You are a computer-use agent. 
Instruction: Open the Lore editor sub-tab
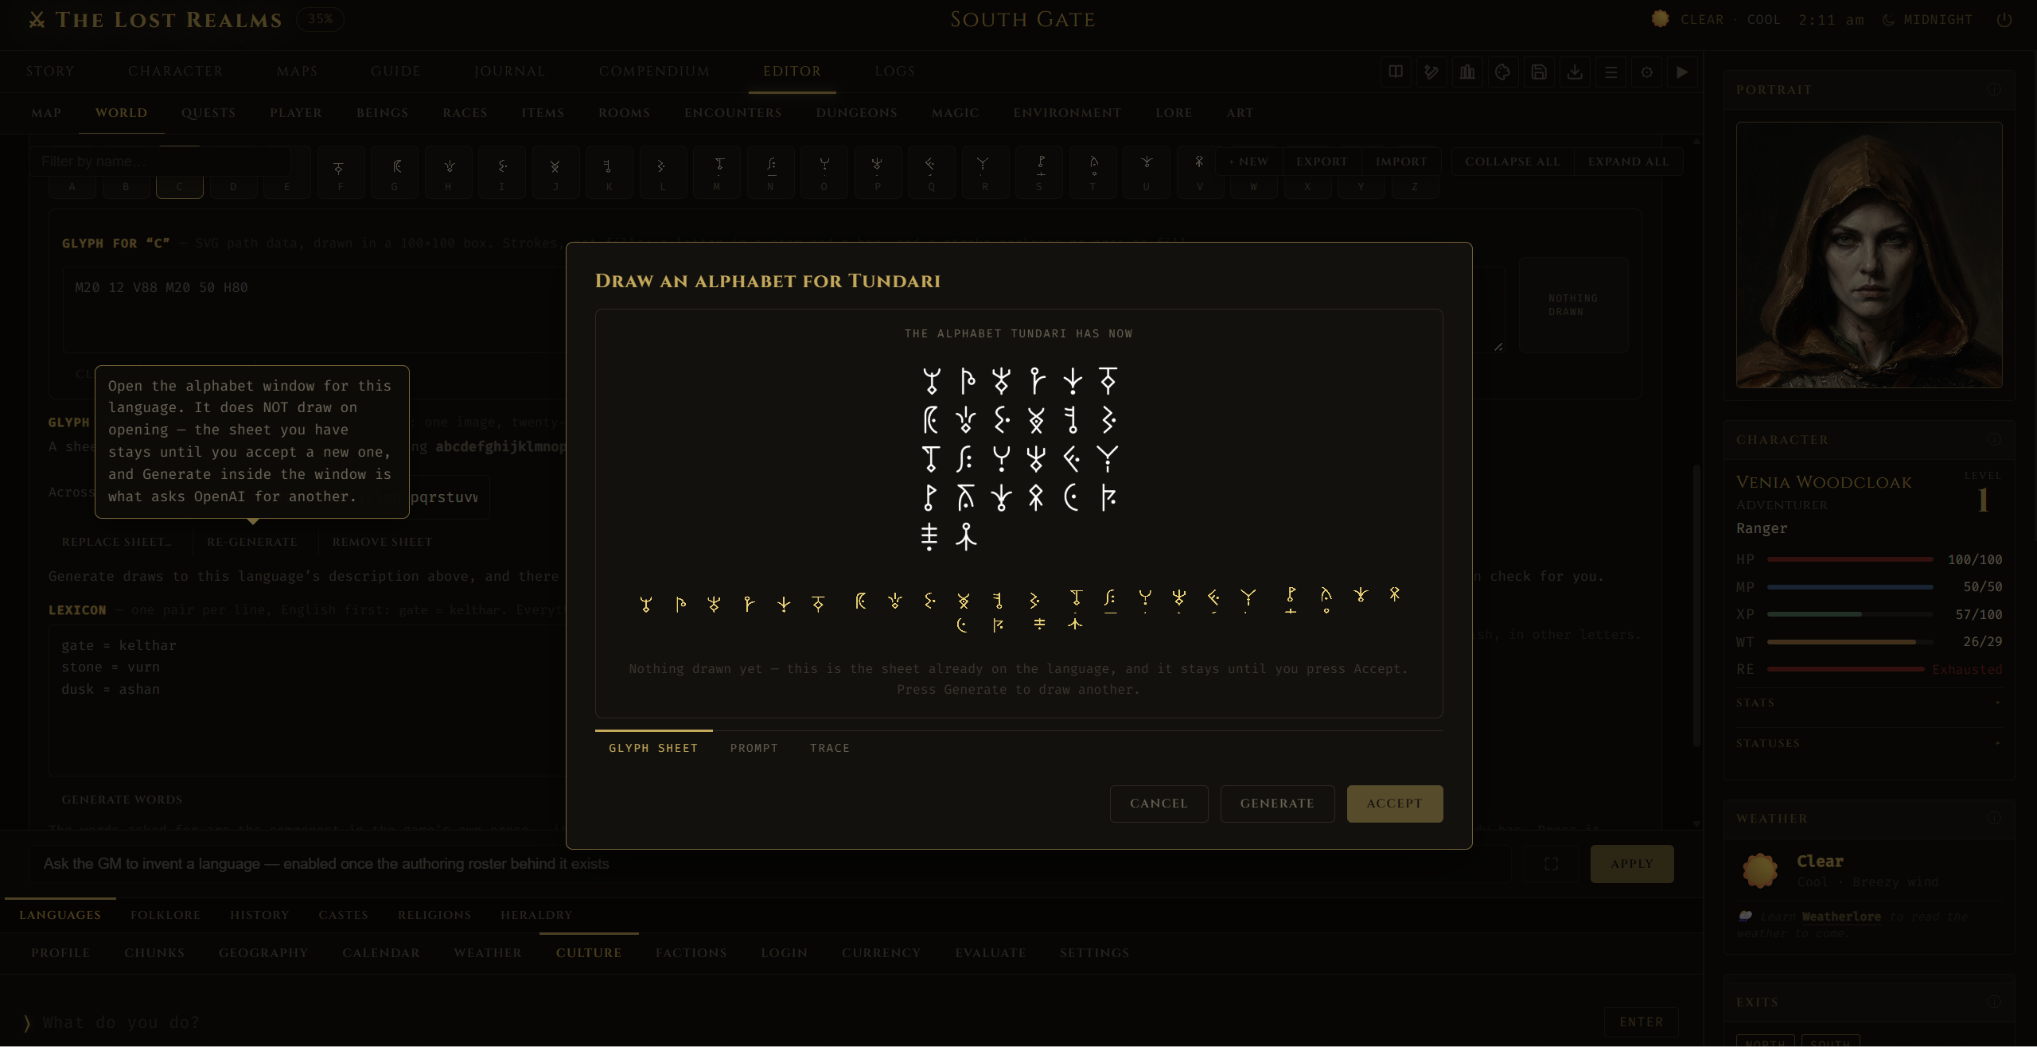1174,113
